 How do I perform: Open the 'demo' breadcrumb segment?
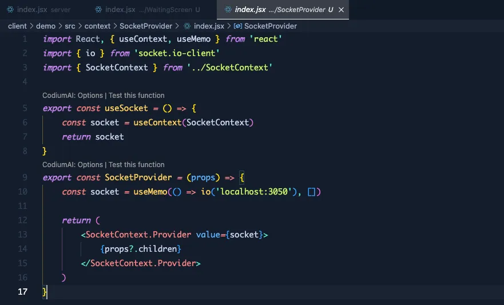click(x=46, y=26)
